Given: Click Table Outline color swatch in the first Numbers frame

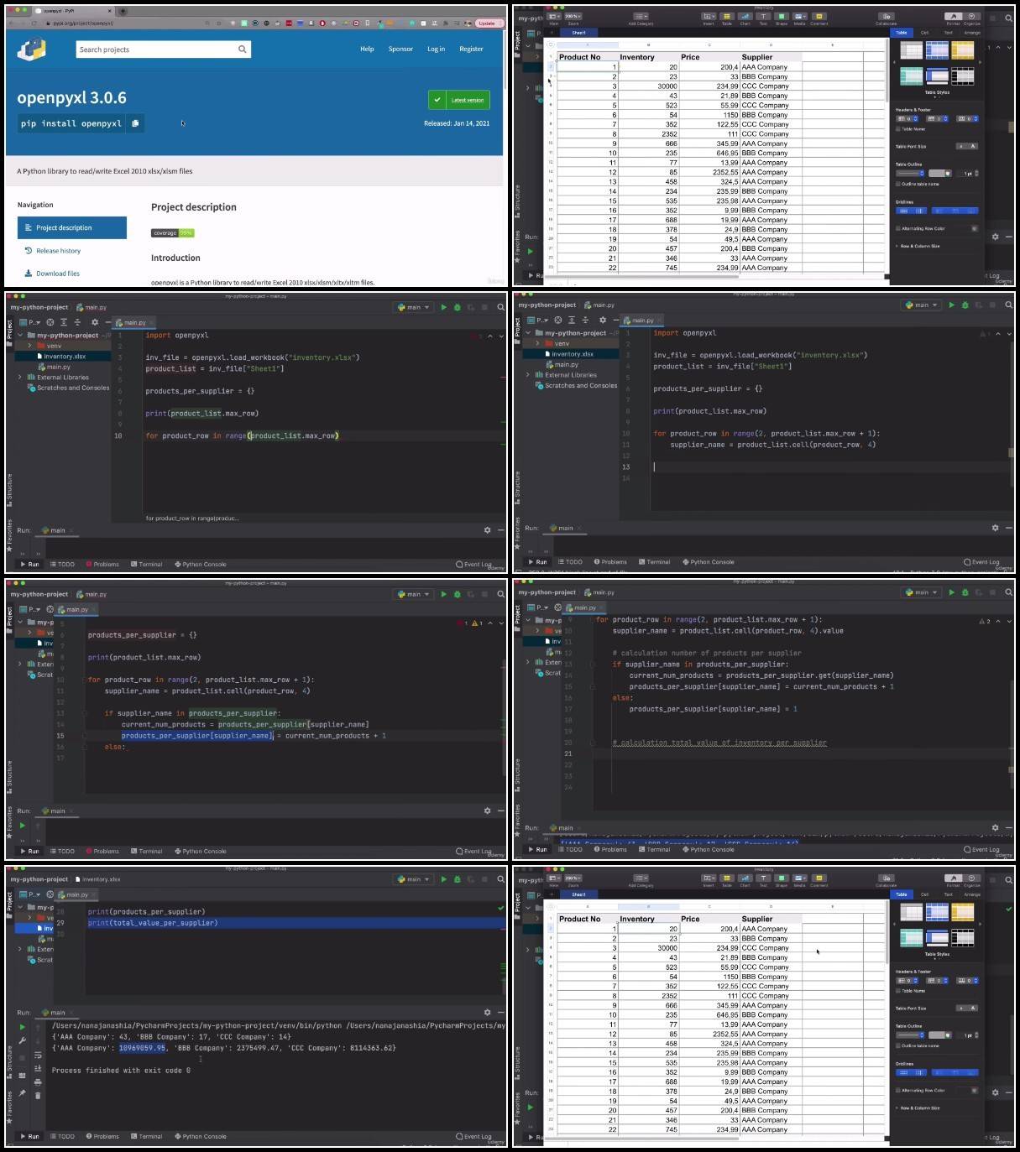Looking at the screenshot, I should [x=942, y=173].
